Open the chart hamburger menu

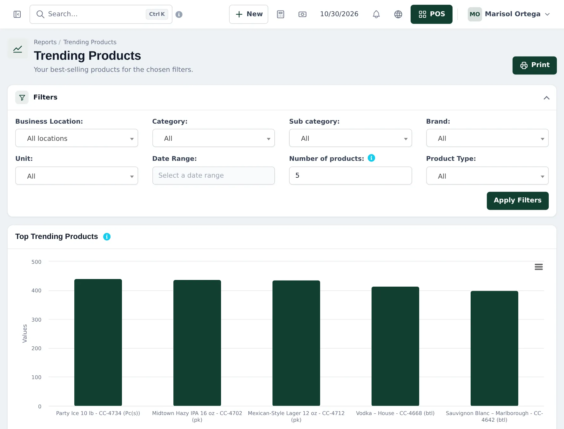[539, 267]
